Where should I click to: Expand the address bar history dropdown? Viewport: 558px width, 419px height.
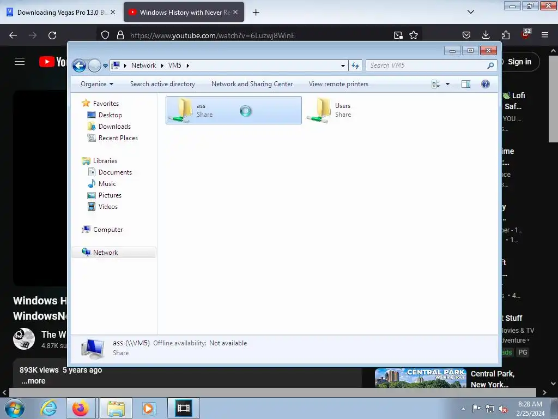click(x=343, y=65)
